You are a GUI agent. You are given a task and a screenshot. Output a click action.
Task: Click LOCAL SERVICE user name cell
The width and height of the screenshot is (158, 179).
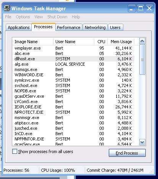click(70, 64)
